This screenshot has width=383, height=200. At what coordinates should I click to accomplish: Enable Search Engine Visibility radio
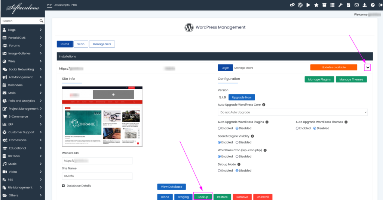[219, 143]
